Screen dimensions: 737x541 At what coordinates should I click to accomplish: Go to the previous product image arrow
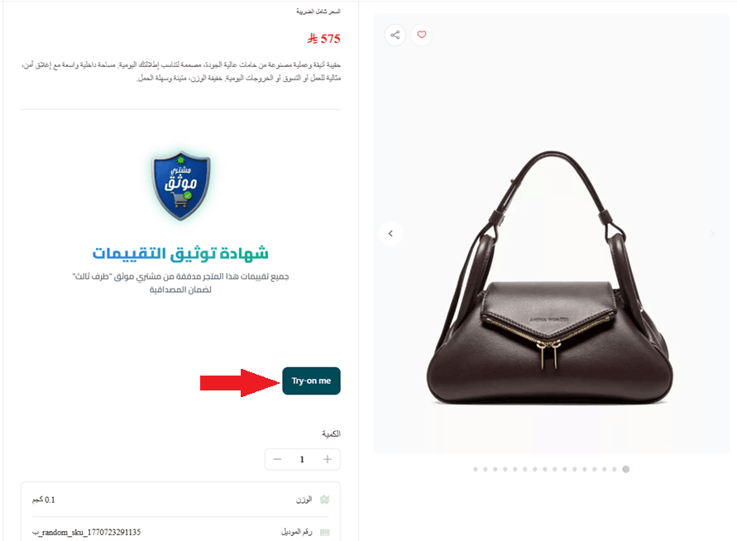(390, 233)
